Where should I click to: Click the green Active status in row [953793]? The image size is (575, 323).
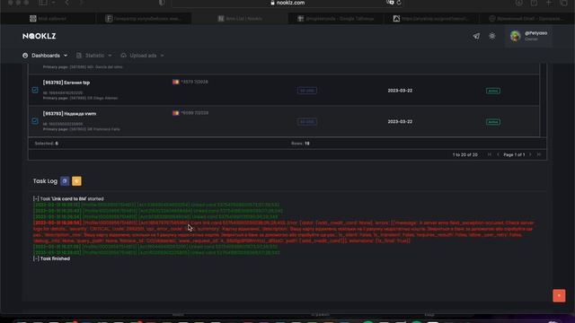(x=493, y=122)
